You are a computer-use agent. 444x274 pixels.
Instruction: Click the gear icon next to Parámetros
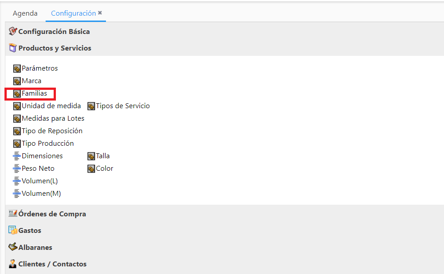(17, 68)
